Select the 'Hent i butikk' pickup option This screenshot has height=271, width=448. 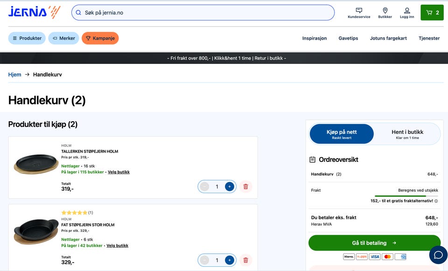tap(407, 134)
